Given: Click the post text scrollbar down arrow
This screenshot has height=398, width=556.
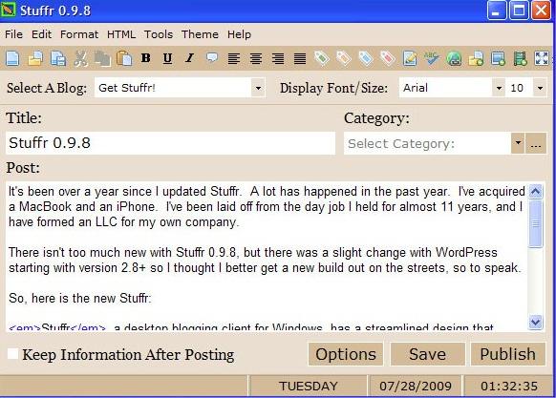Looking at the screenshot, I should pyautogui.click(x=535, y=323).
